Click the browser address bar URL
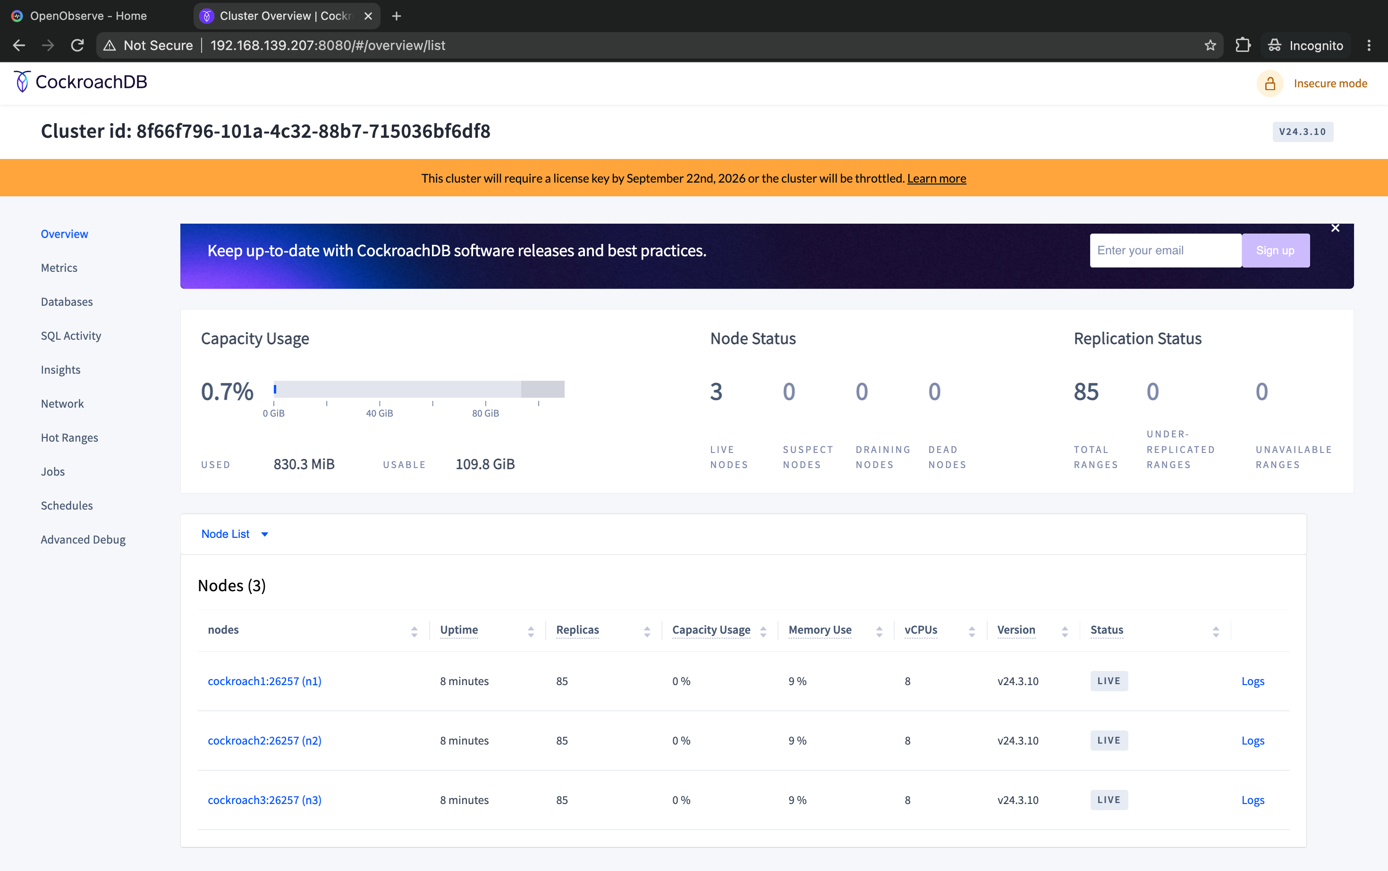This screenshot has height=871, width=1388. tap(328, 45)
